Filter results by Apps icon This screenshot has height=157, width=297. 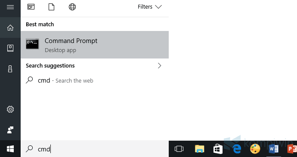pyautogui.click(x=31, y=7)
